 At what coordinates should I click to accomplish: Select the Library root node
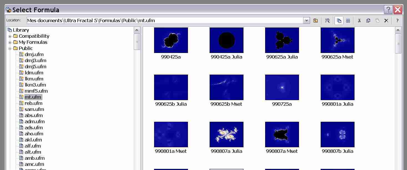click(21, 30)
